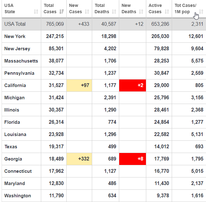Click Michigan's total deaths value 2,391
This screenshot has height=202, width=206.
coord(110,98)
